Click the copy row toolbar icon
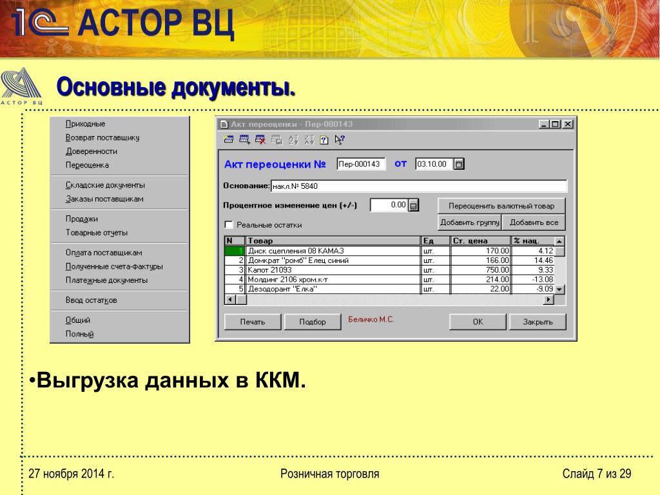Image resolution: width=660 pixels, height=495 pixels. click(277, 139)
